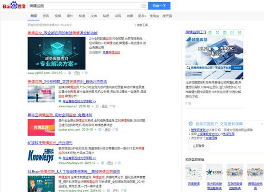Open the 图片 tab
Image resolution: width=264 pixels, height=192 pixels.
tap(70, 16)
